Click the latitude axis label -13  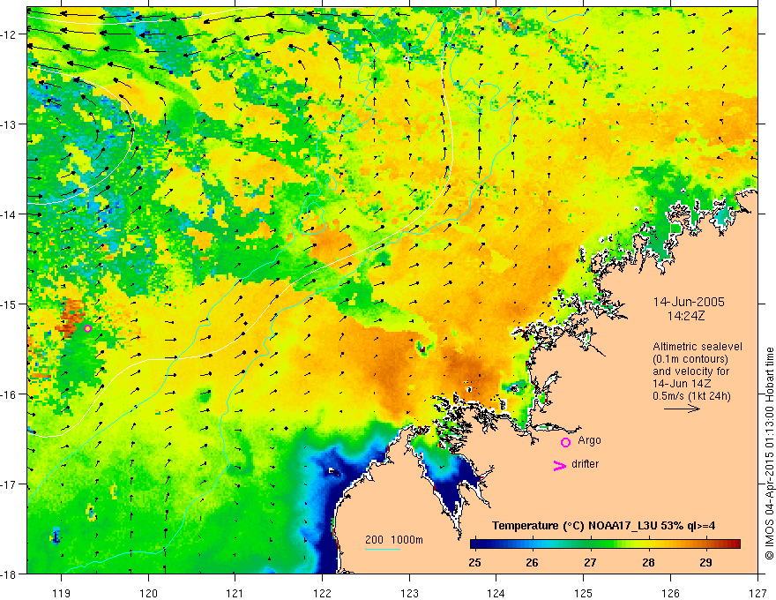coord(10,124)
